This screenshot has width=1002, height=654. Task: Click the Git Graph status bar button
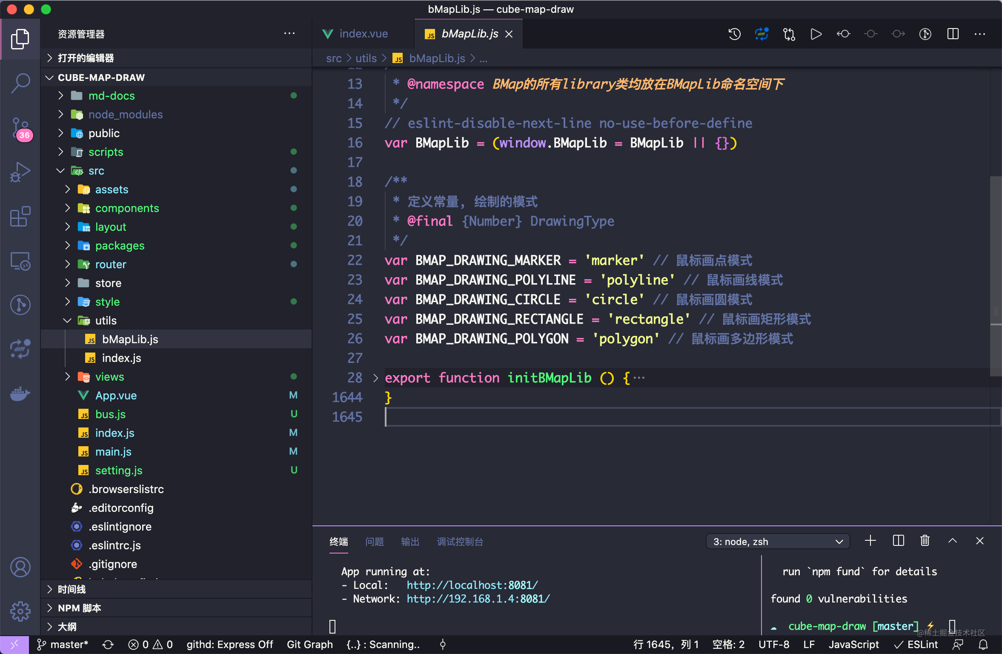[309, 645]
